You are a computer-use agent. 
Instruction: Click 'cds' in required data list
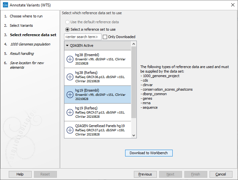tap(145, 80)
